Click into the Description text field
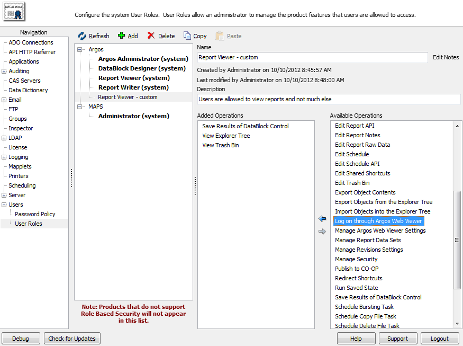463x346 pixels. 328,99
